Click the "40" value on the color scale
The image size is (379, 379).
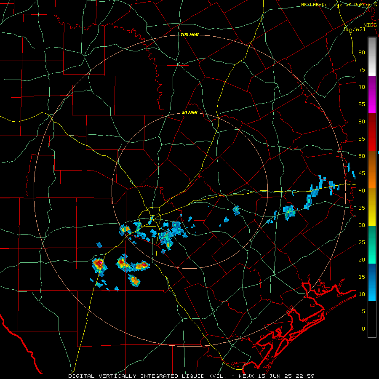tap(362, 191)
